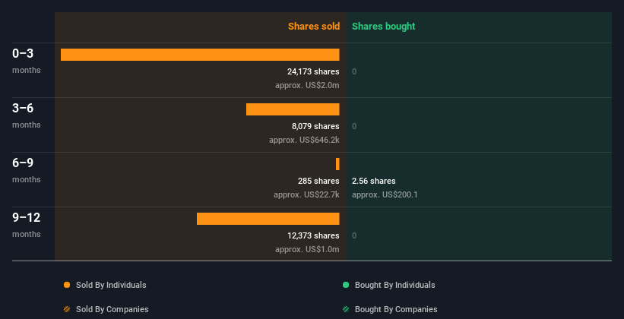Click the 3–6 months orange sold bar
Image resolution: width=624 pixels, height=319 pixels.
point(293,109)
